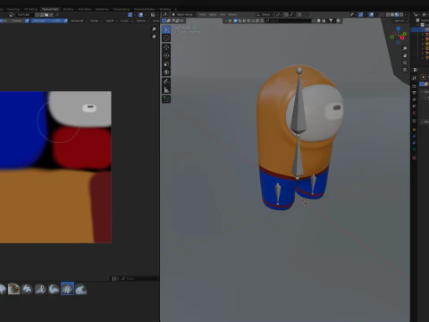
Task: Select the Scale tool in viewport toolbar
Action: click(166, 64)
